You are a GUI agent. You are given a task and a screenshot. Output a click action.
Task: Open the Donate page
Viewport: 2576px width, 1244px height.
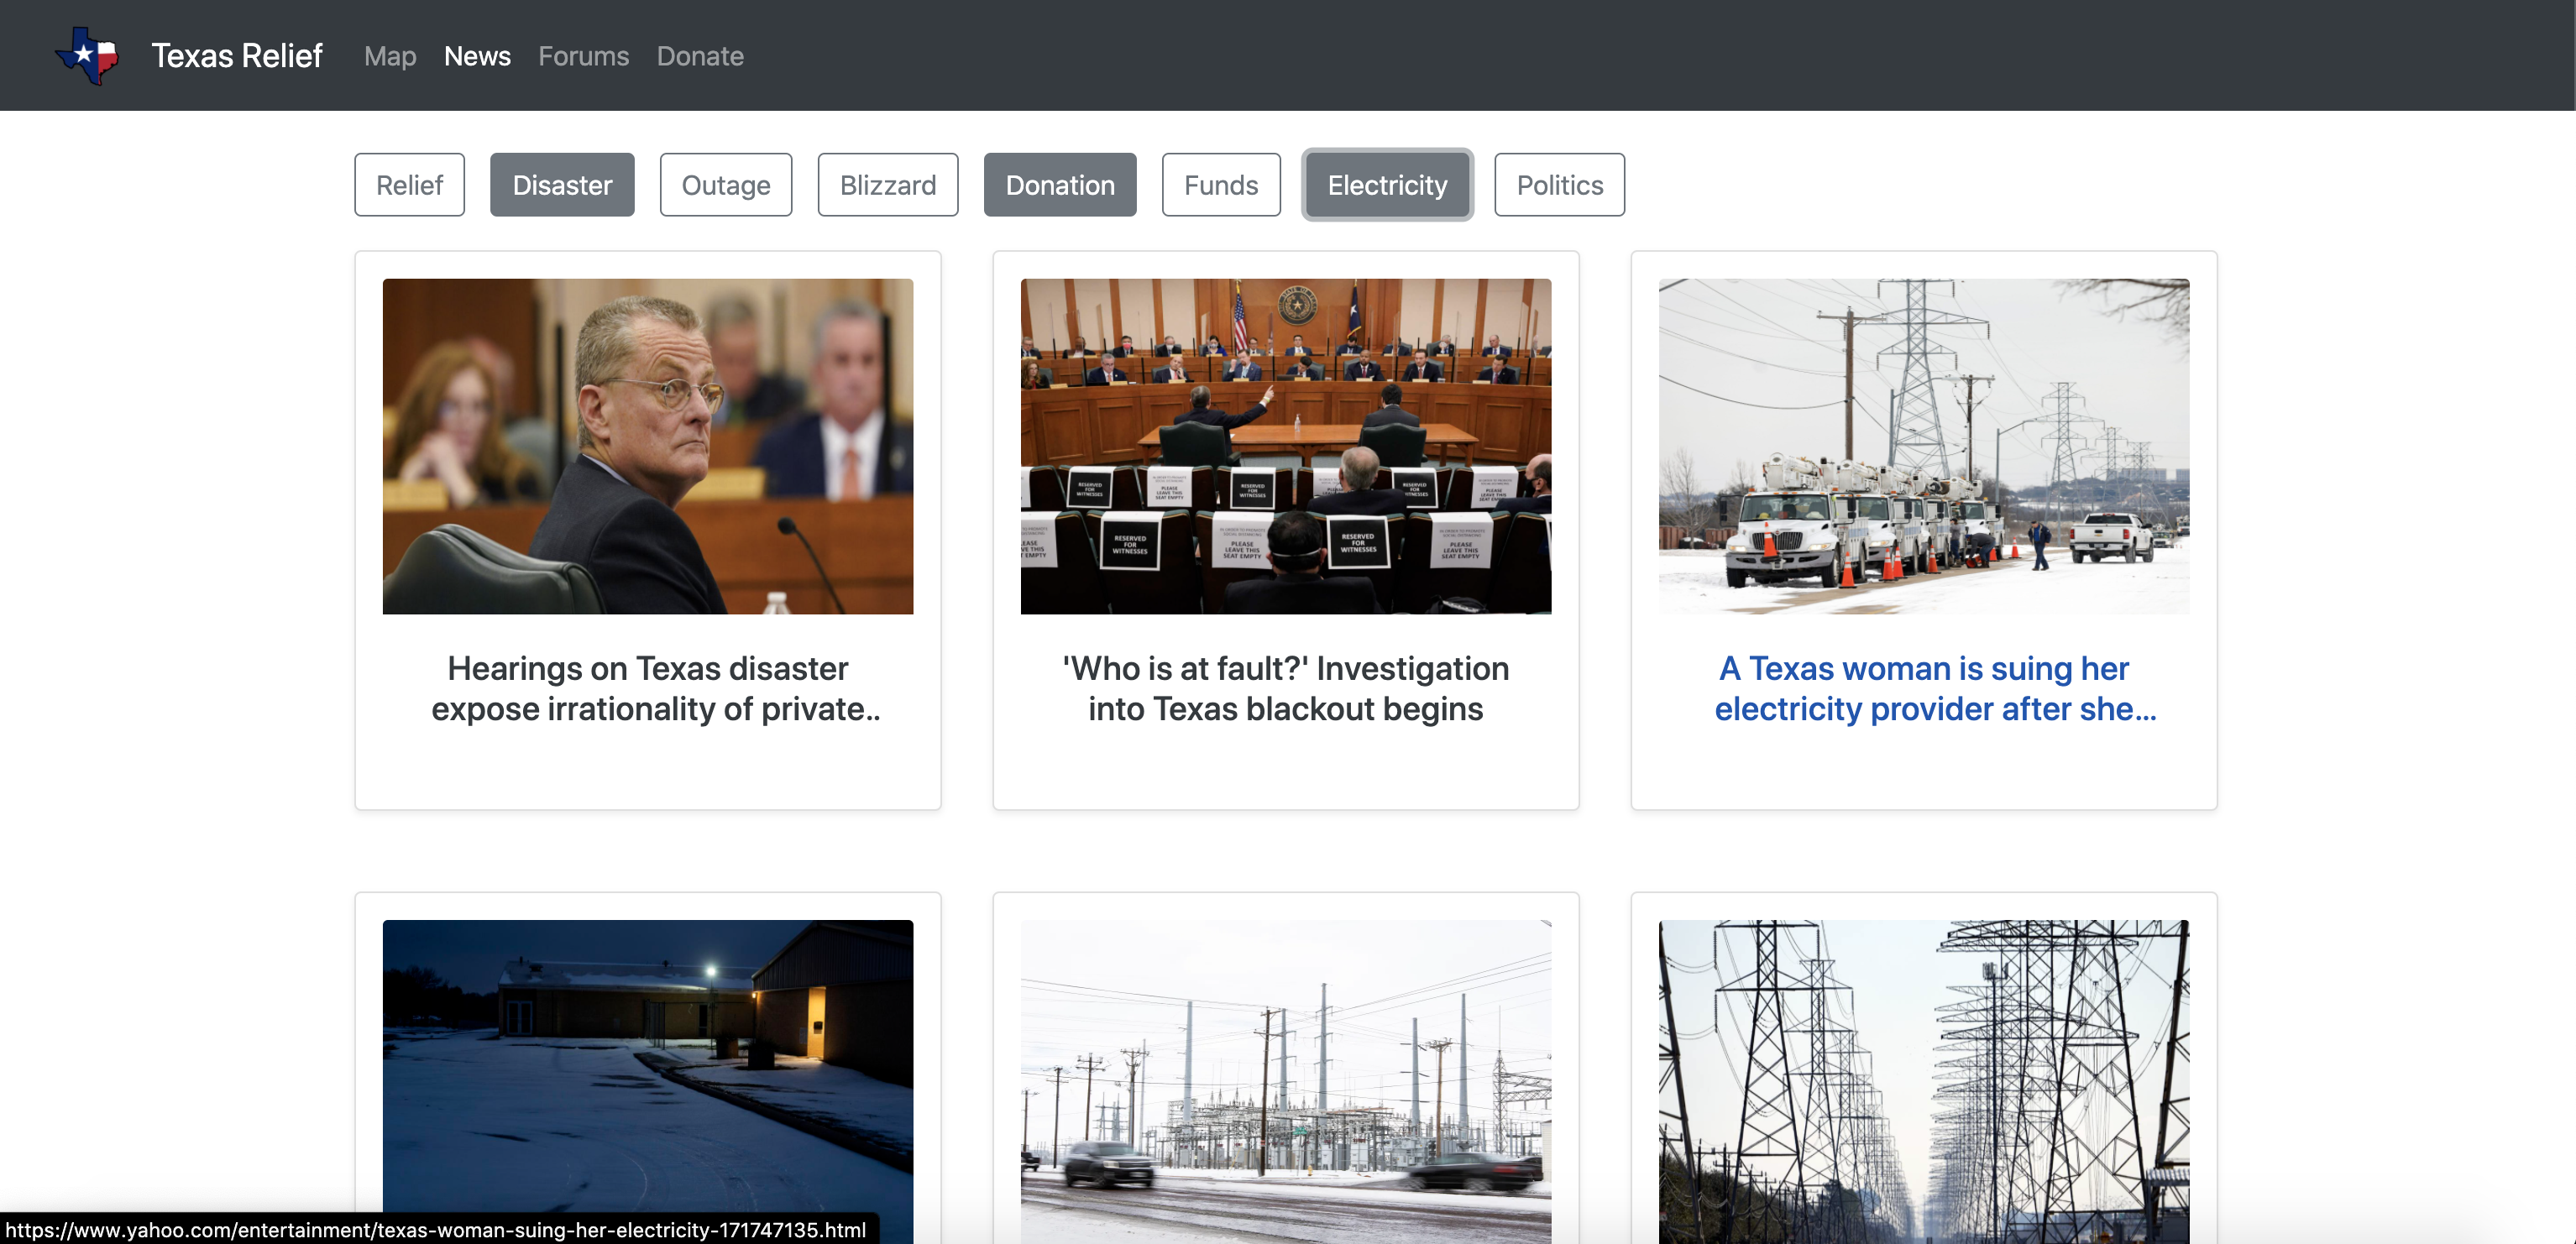click(699, 56)
